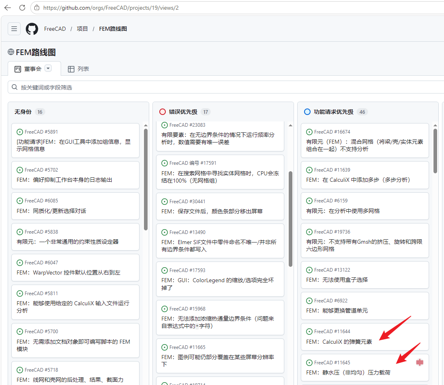Click open-issue icon of FreeCAD #13490
444x385 pixels.
(165, 232)
